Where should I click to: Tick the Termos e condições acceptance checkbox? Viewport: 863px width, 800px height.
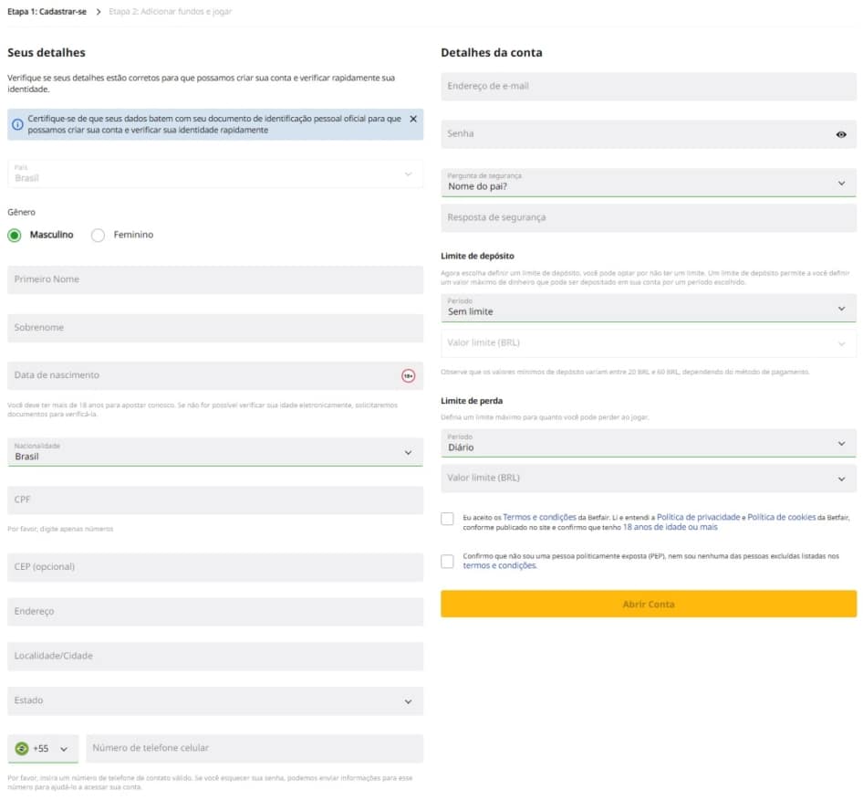point(447,519)
